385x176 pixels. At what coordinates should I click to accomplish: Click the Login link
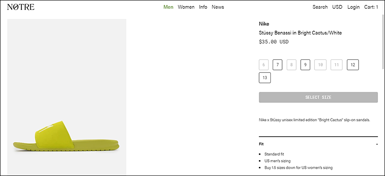coord(353,7)
